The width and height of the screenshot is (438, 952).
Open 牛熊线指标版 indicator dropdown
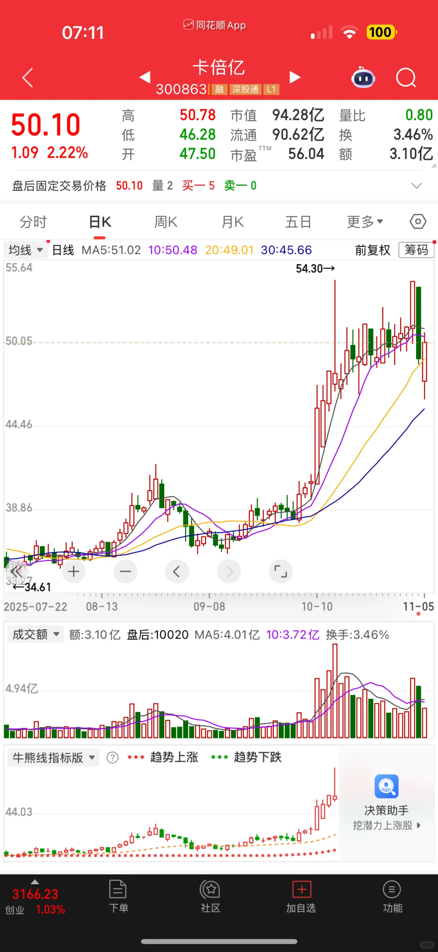(54, 757)
